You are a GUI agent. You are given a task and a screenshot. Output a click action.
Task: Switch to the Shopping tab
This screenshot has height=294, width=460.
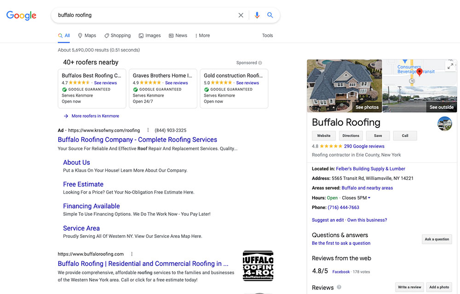117,35
